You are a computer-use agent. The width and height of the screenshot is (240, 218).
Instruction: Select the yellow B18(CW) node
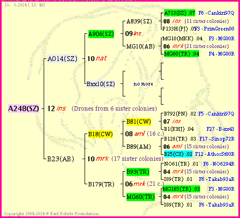click(100, 134)
